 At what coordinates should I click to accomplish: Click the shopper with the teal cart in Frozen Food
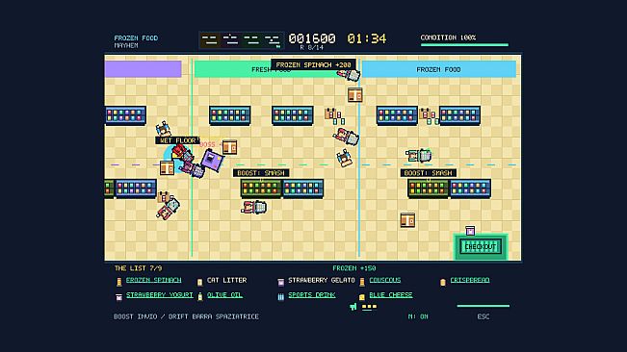(x=419, y=155)
